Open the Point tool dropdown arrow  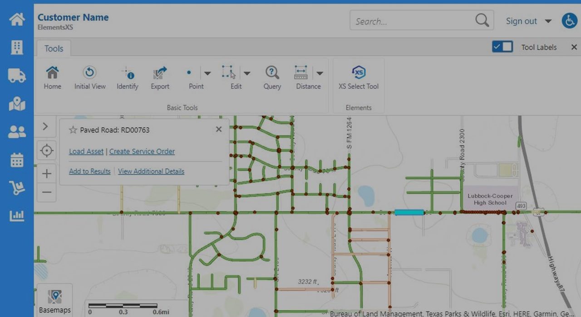207,73
